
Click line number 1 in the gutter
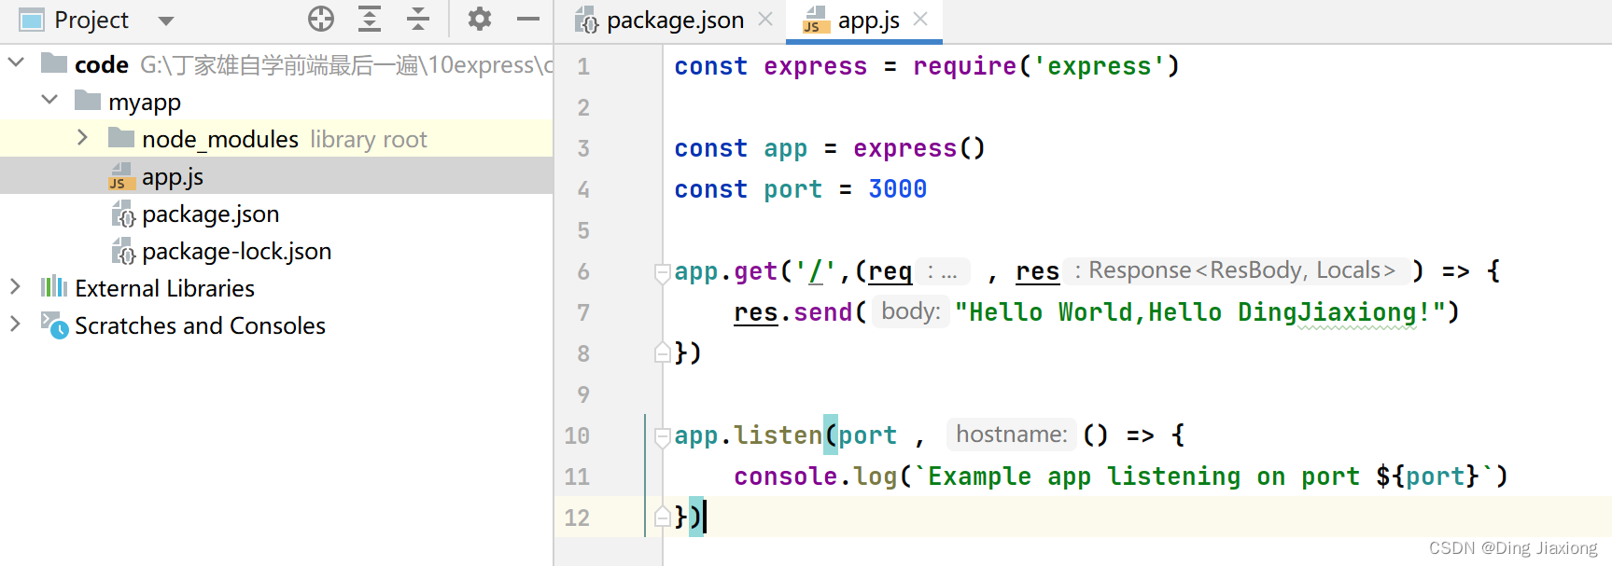[583, 66]
